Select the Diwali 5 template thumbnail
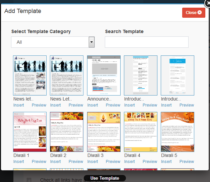Screen dimensions: 210x182 pyautogui.click(x=178, y=132)
